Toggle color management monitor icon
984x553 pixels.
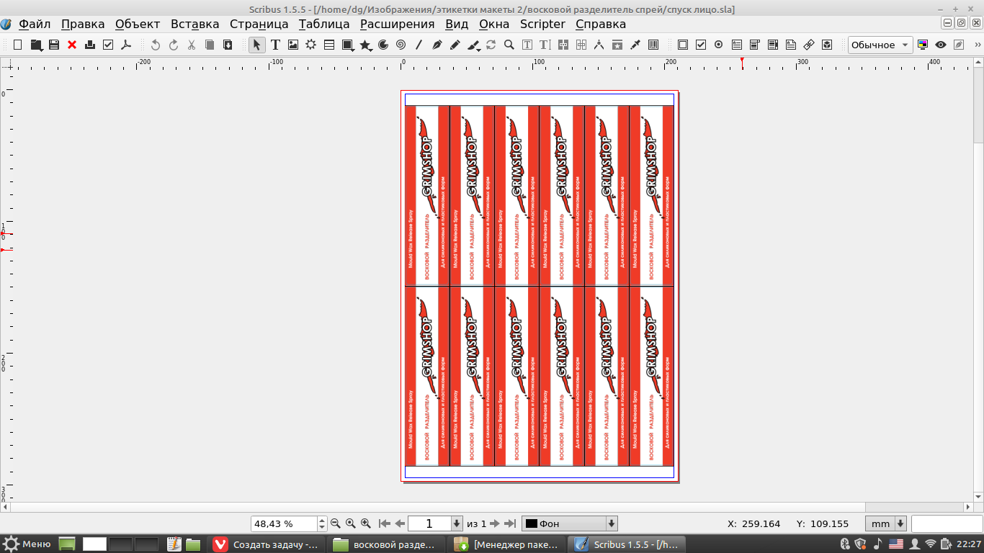coord(923,45)
